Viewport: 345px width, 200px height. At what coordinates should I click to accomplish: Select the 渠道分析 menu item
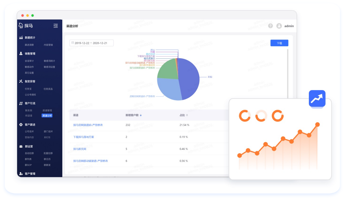coord(47,116)
